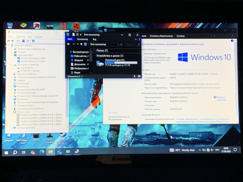The image size is (243, 182).
Task: Expand the Папки (7) group
Action: (95, 51)
